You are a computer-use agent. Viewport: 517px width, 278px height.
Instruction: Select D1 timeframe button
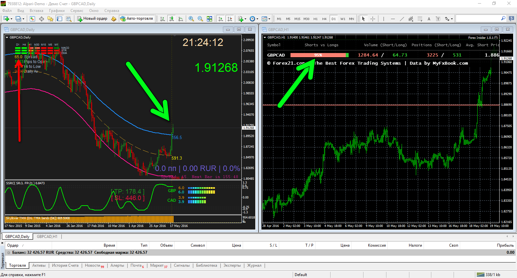click(333, 19)
